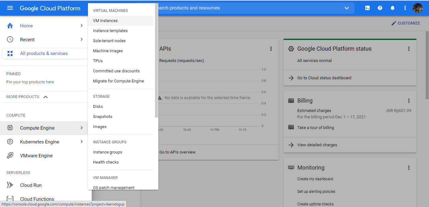
Task: Open APIs card three-dot menu
Action: [271, 49]
